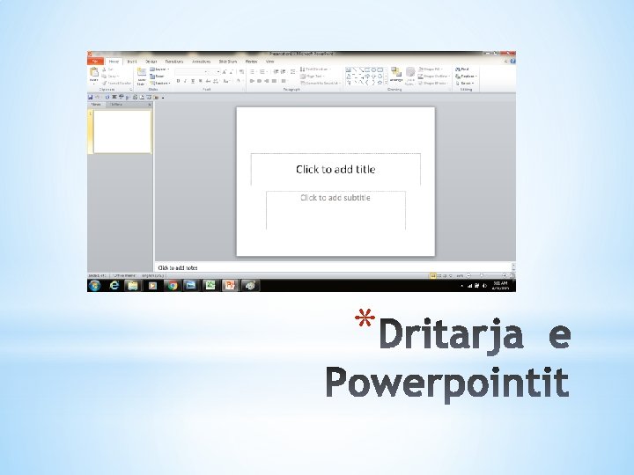Viewport: 634px width, 475px height.
Task: Click the Numbering list icon
Action: tap(263, 72)
